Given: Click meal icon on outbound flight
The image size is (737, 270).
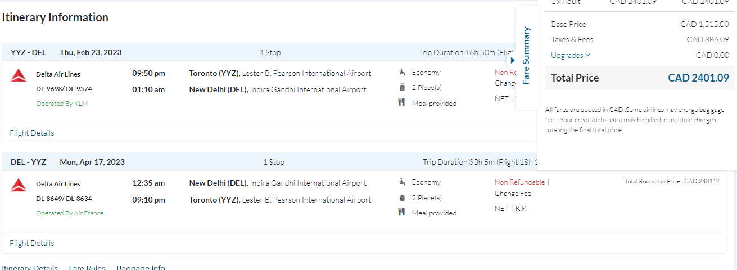Looking at the screenshot, I should click(x=402, y=102).
